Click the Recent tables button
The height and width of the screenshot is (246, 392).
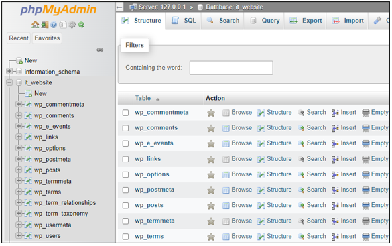pos(19,38)
